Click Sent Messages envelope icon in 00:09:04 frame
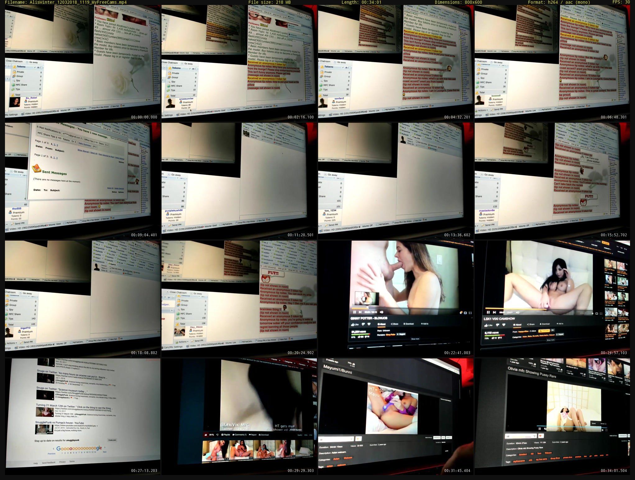This screenshot has height=480, width=635. [37, 168]
